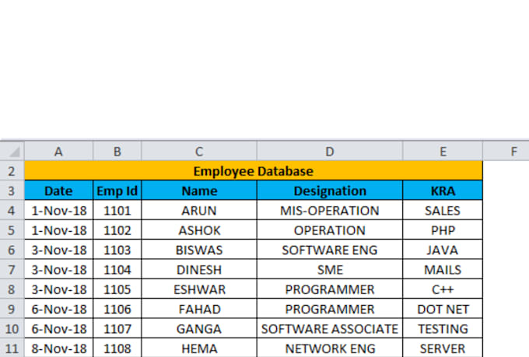This screenshot has height=357, width=529.
Task: Select the OPERATION cell in ASHOK's row
Action: (330, 229)
